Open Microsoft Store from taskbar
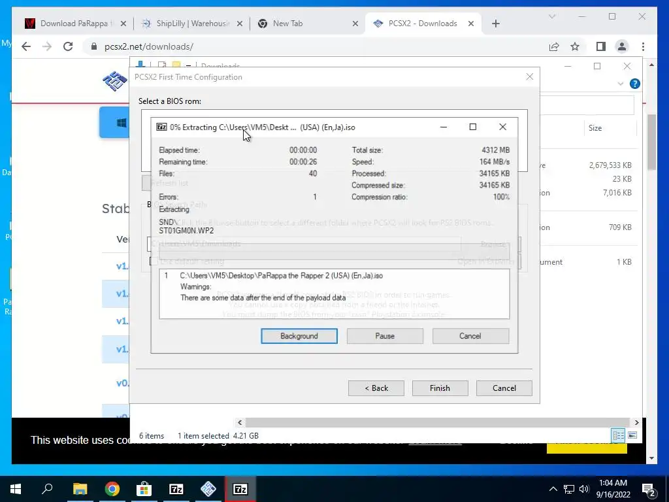 coord(144,489)
